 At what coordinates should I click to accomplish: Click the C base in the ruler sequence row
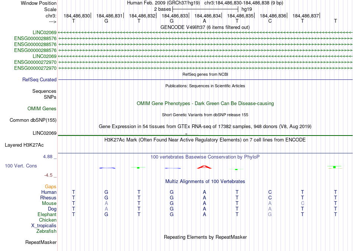click(270, 21)
